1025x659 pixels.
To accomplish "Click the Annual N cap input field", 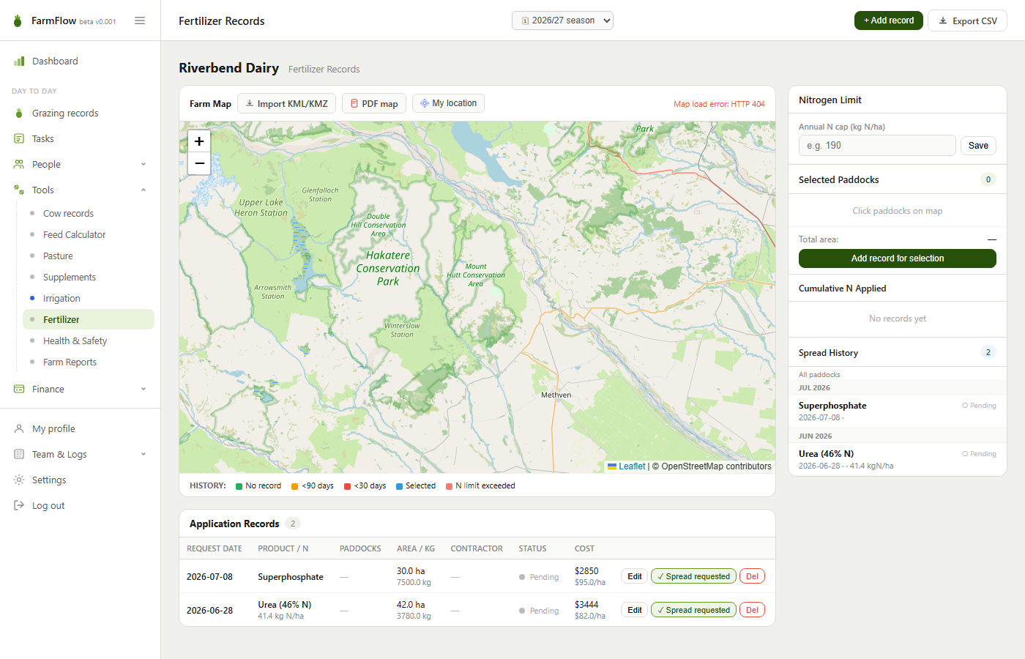I will point(877,146).
